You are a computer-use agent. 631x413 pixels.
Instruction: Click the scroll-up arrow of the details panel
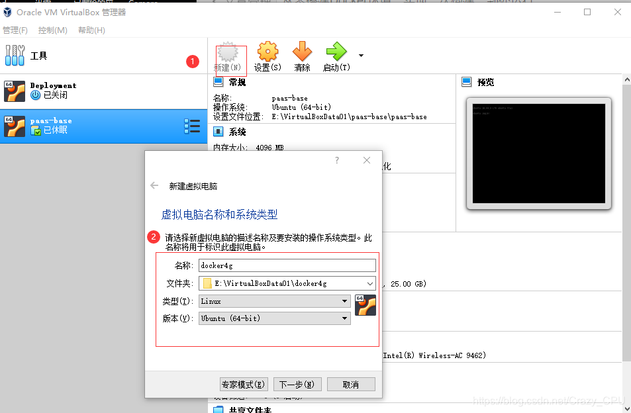(626, 79)
